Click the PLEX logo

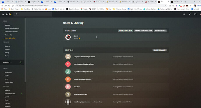click(x=9, y=15)
